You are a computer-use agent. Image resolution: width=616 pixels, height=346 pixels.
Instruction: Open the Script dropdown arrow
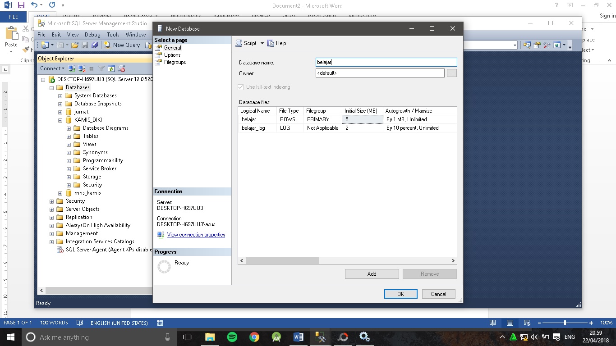(x=262, y=43)
